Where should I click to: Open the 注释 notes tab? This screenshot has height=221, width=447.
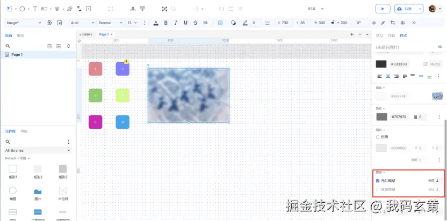click(392, 35)
